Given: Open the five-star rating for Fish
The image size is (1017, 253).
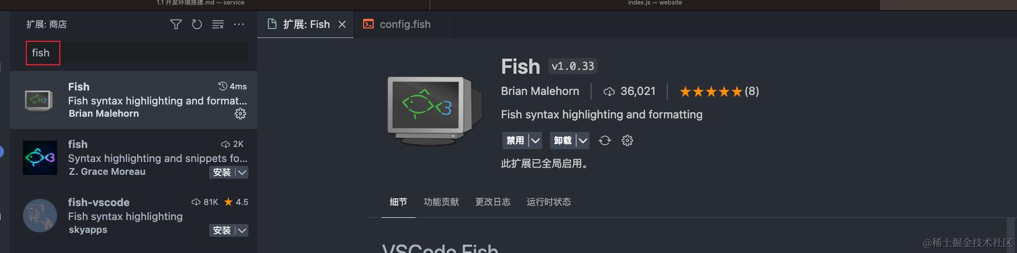Looking at the screenshot, I should coord(719,92).
